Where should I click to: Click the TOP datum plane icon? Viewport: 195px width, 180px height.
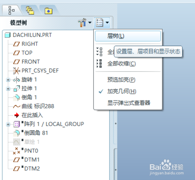16,53
